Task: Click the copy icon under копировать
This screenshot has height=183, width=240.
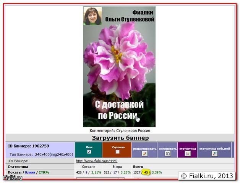Action: coord(168,153)
